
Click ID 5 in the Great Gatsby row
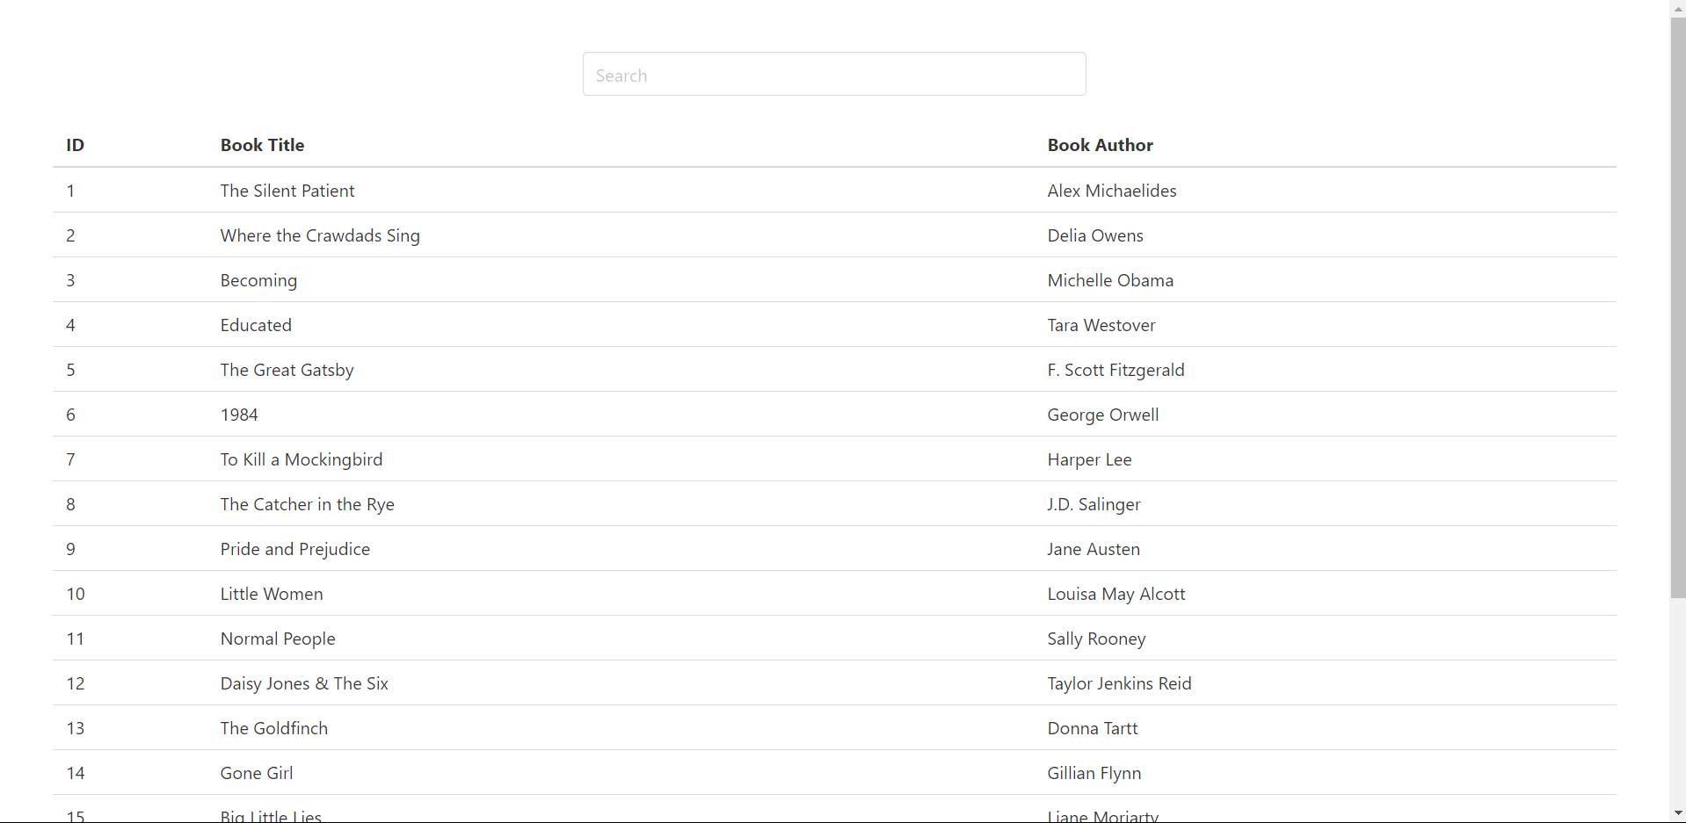(70, 370)
